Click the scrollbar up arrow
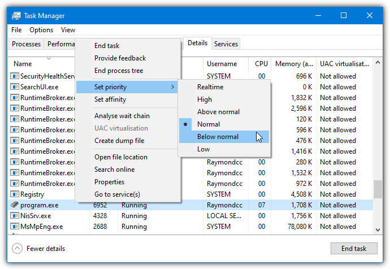The width and height of the screenshot is (390, 269). 378,62
